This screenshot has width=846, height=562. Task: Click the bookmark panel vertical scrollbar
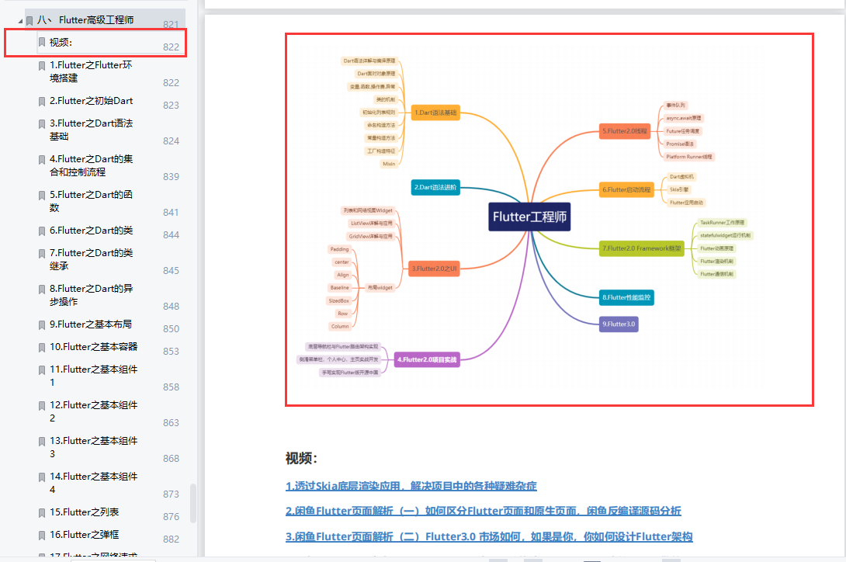pos(193,503)
